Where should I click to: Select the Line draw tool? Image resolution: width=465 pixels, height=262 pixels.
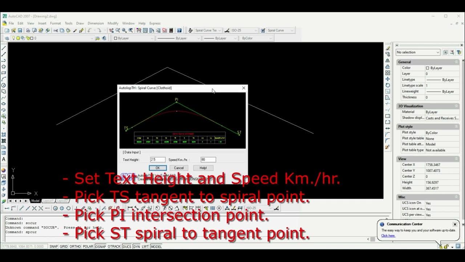coord(4,48)
